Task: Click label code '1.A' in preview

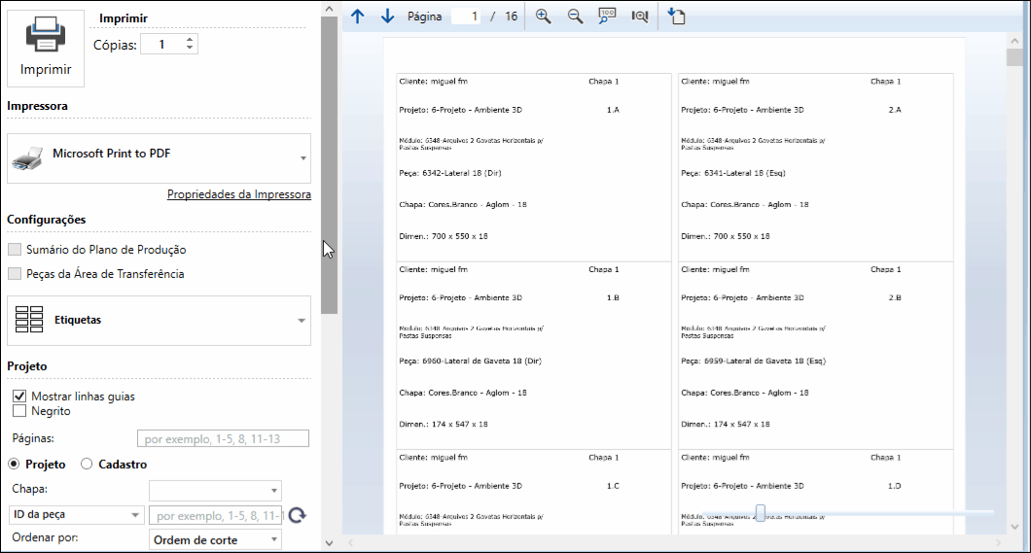Action: point(613,110)
